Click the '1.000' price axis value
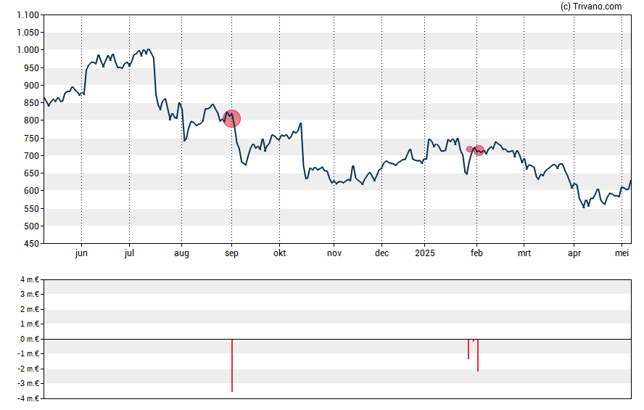Screen dimensions: 644x410 click(28, 50)
